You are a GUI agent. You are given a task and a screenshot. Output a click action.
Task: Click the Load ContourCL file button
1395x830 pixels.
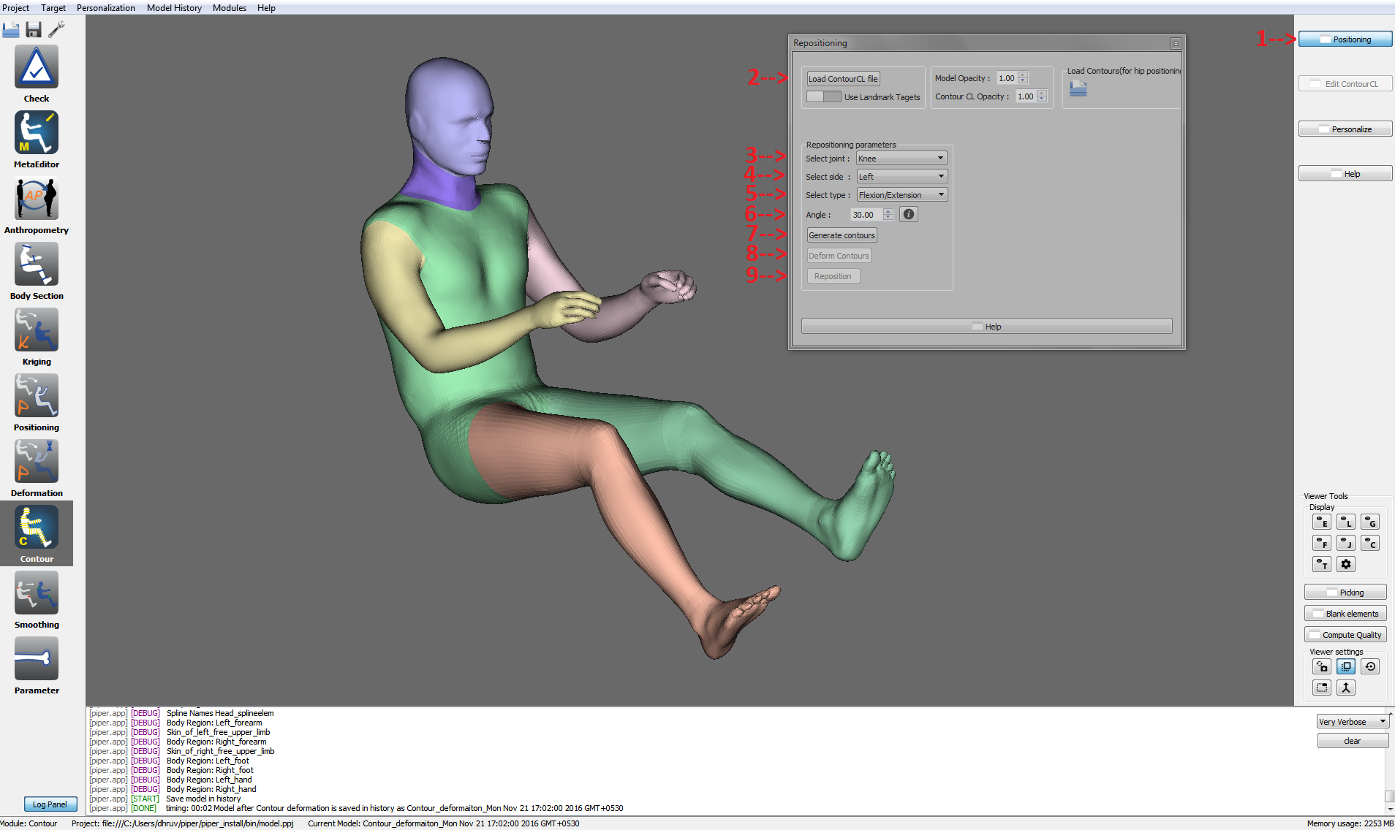[x=843, y=79]
